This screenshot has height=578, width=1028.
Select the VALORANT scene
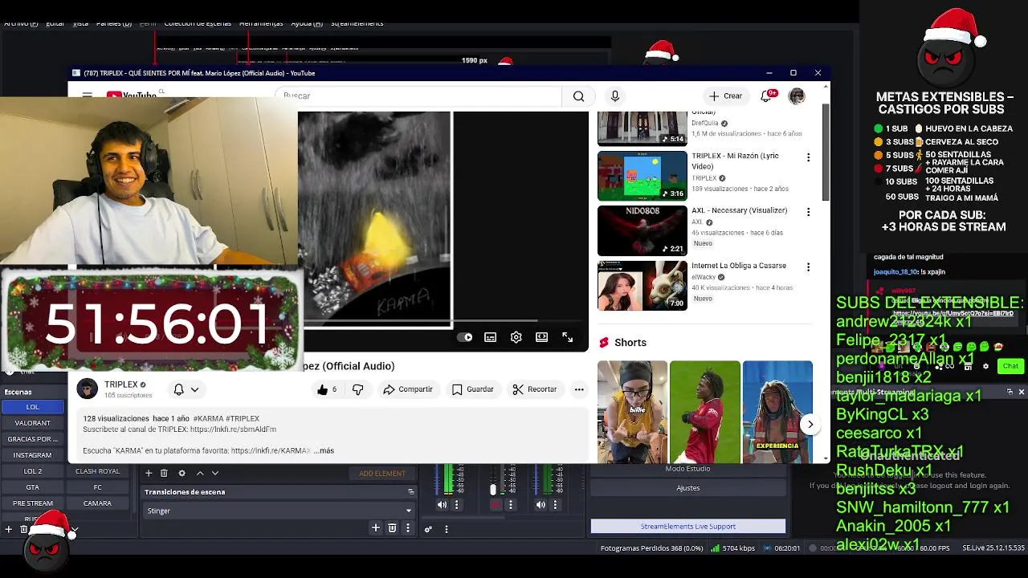coord(33,423)
